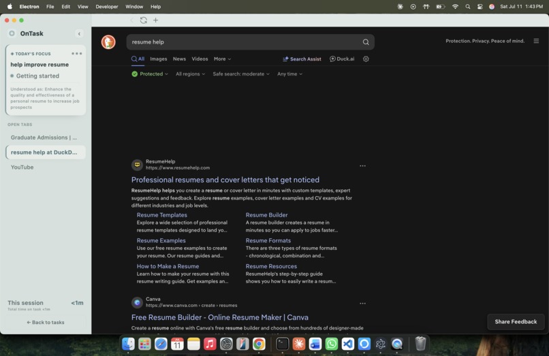
Task: Click Share Feedback button
Action: click(516, 322)
